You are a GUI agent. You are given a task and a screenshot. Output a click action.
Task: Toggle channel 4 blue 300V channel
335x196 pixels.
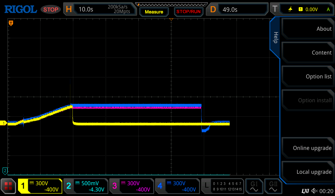pyautogui.click(x=177, y=186)
